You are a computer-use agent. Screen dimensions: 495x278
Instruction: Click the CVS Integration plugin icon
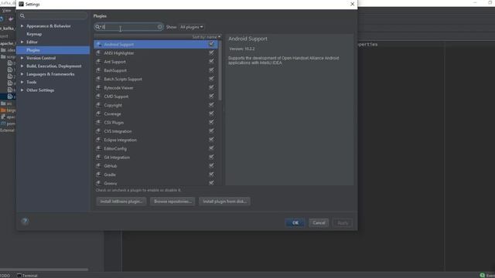(x=98, y=131)
